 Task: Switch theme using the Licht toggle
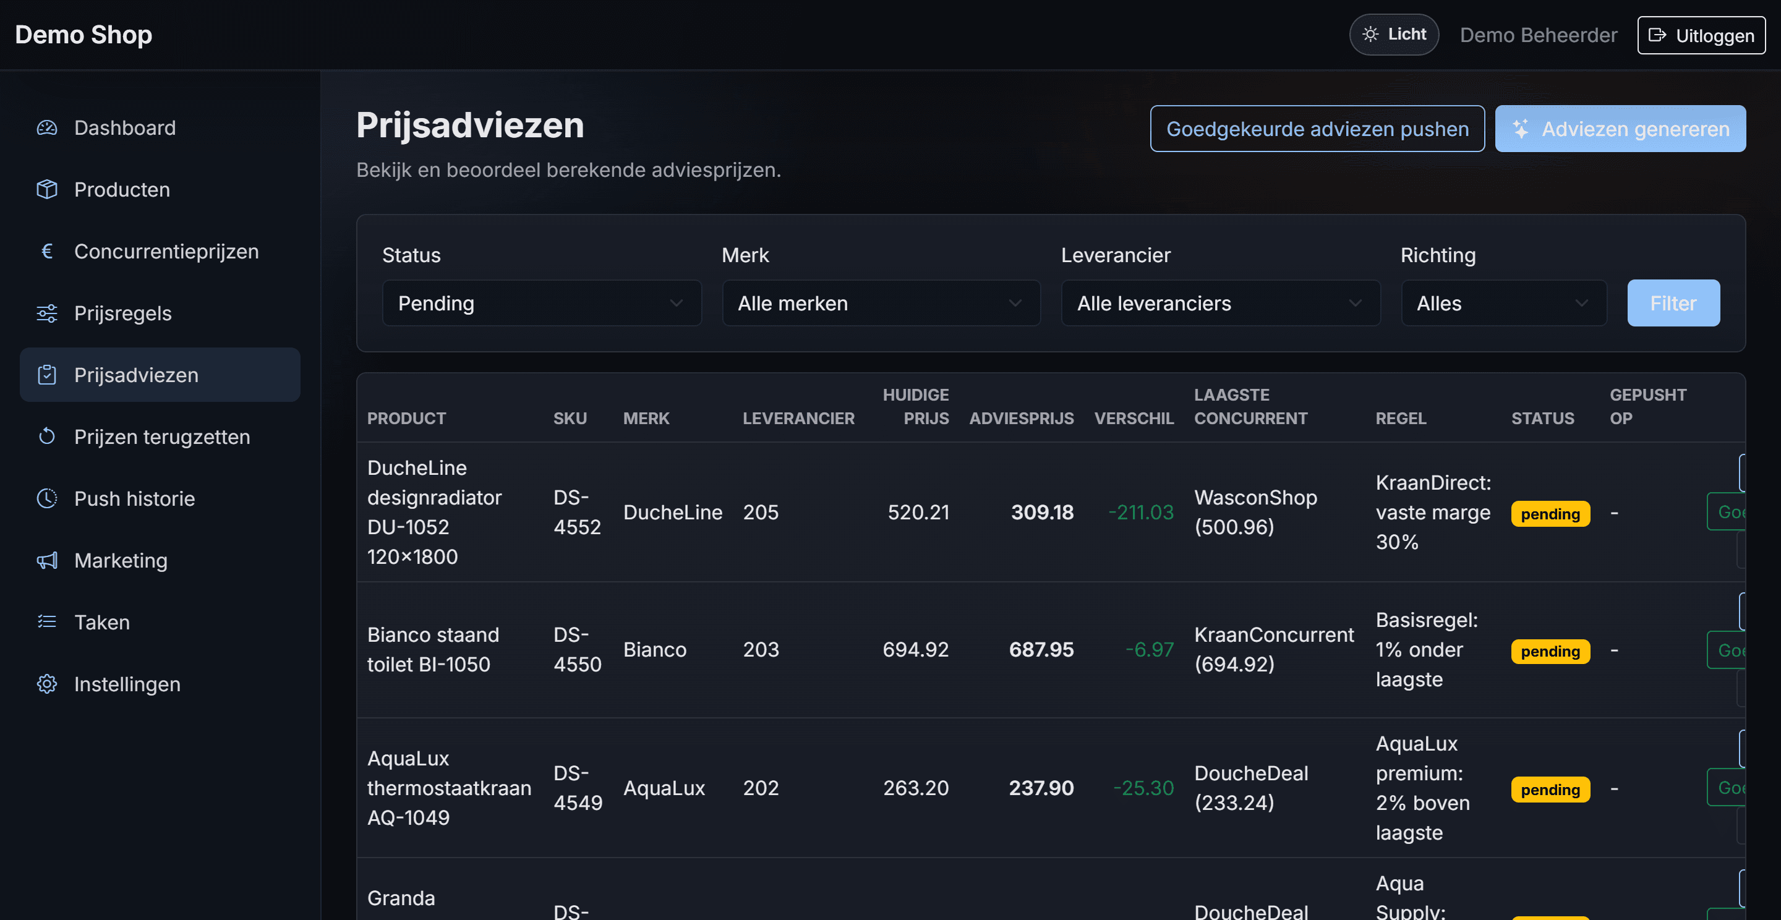click(x=1394, y=35)
